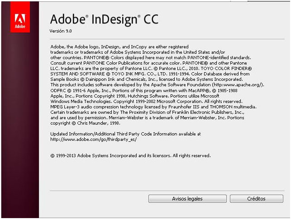
Task: Click the http:www.apache.org/ link text
Action: coord(238,85)
